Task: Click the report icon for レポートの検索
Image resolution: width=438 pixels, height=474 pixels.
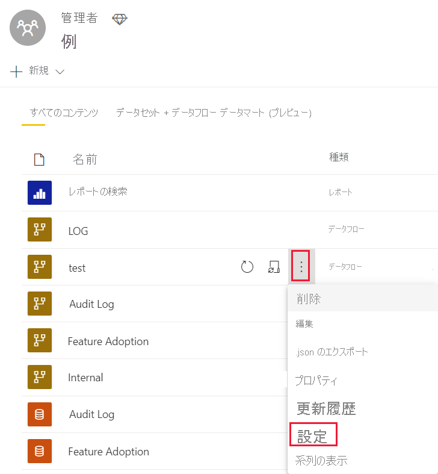Action: pos(40,193)
